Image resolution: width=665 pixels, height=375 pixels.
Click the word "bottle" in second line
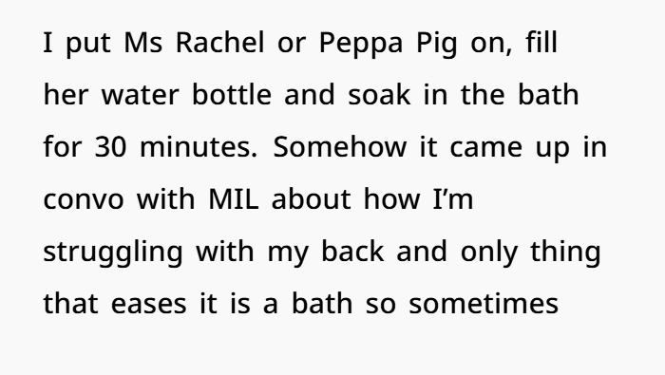232,94
